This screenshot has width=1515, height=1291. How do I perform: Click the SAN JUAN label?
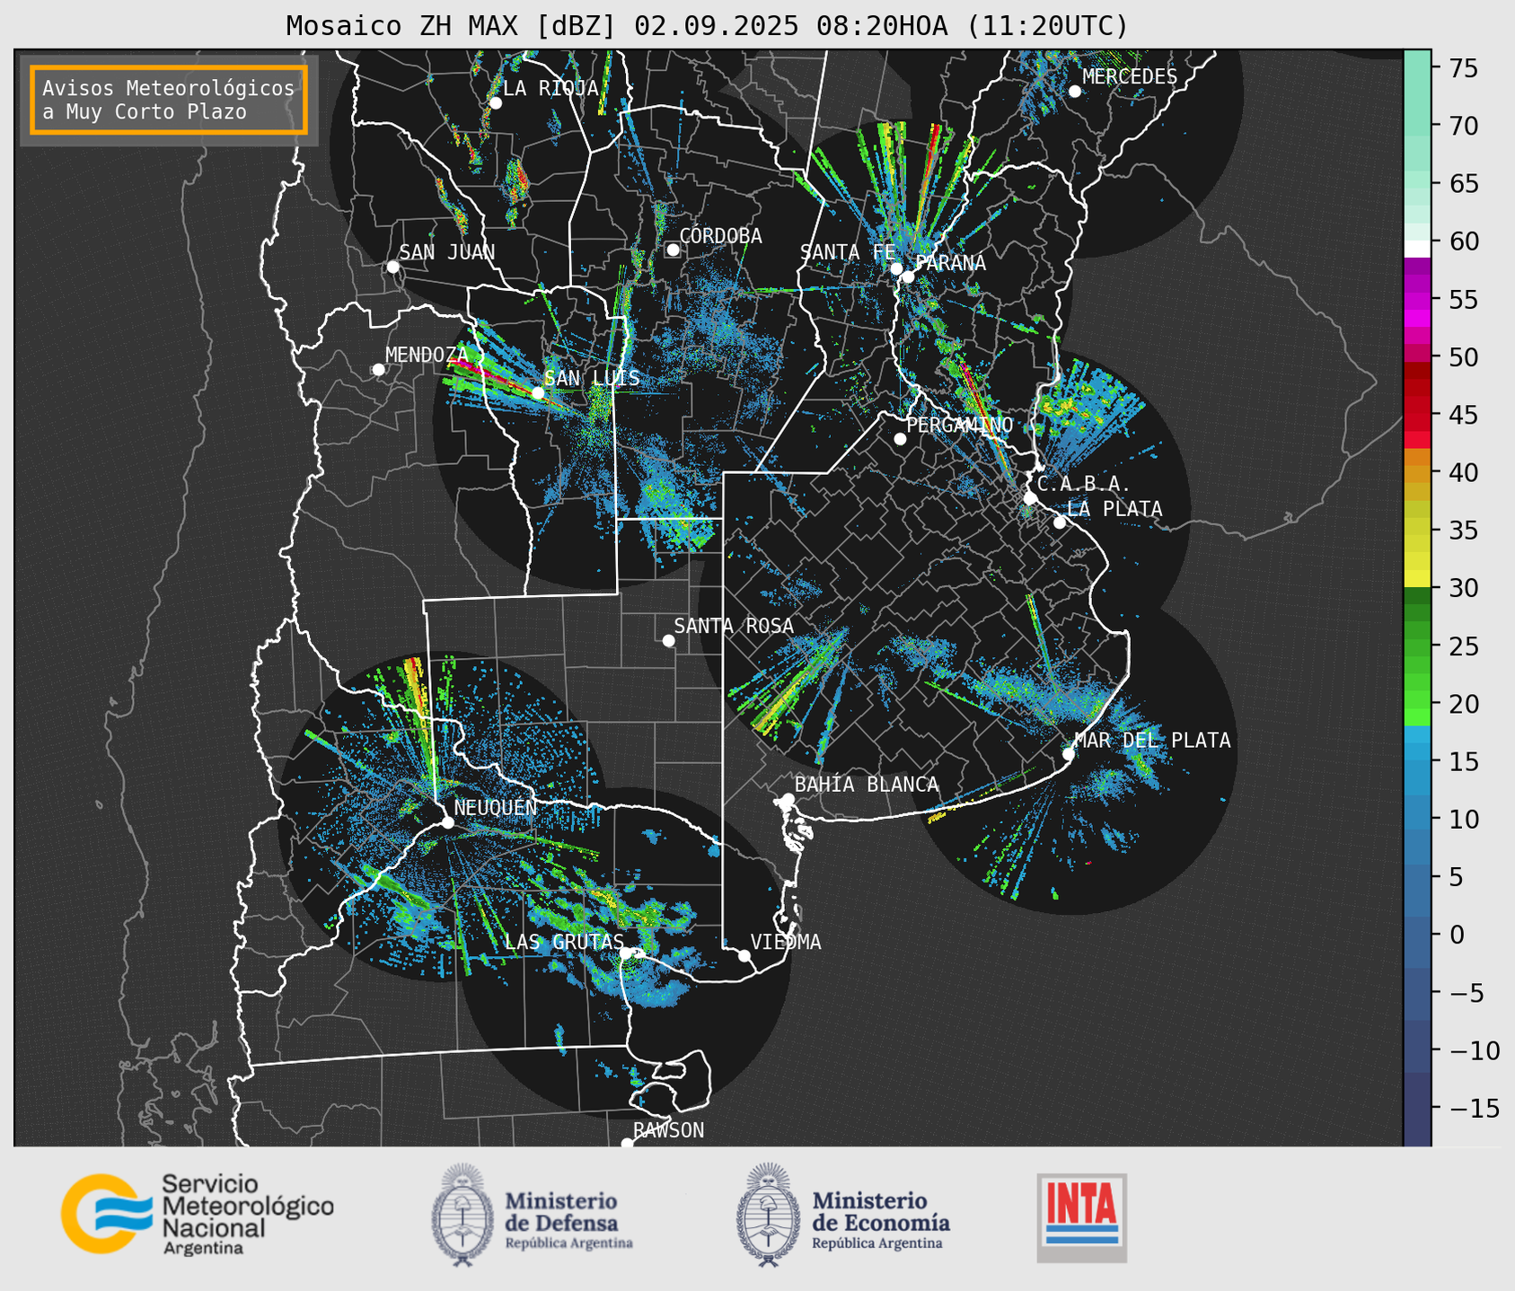(x=447, y=252)
